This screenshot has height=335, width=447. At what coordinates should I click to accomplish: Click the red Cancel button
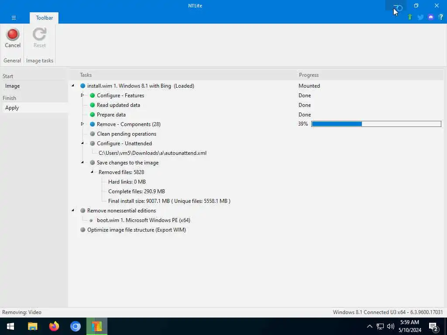click(13, 38)
